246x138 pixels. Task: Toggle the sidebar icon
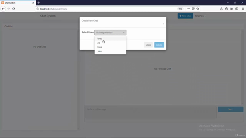coord(237,9)
